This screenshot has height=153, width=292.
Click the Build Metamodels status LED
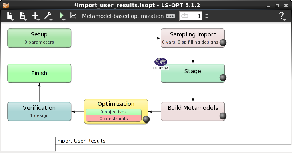click(x=223, y=116)
